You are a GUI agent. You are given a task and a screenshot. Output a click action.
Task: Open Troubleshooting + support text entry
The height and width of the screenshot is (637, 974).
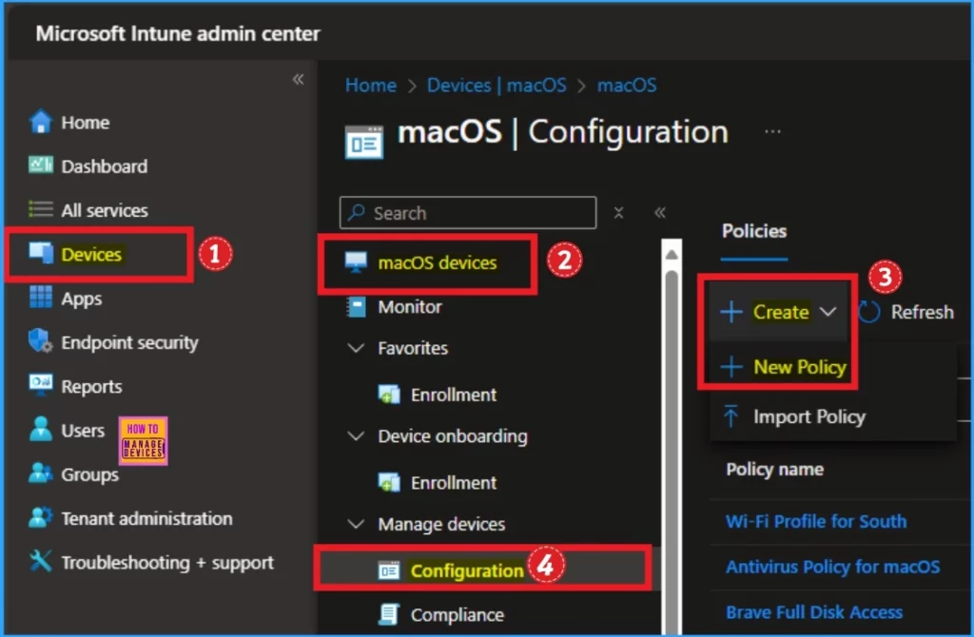point(167,563)
